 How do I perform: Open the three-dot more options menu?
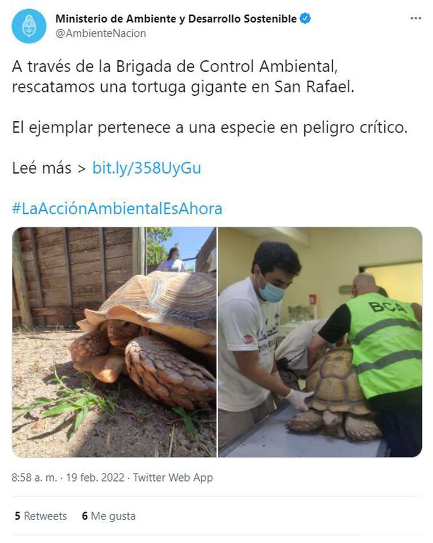click(415, 19)
